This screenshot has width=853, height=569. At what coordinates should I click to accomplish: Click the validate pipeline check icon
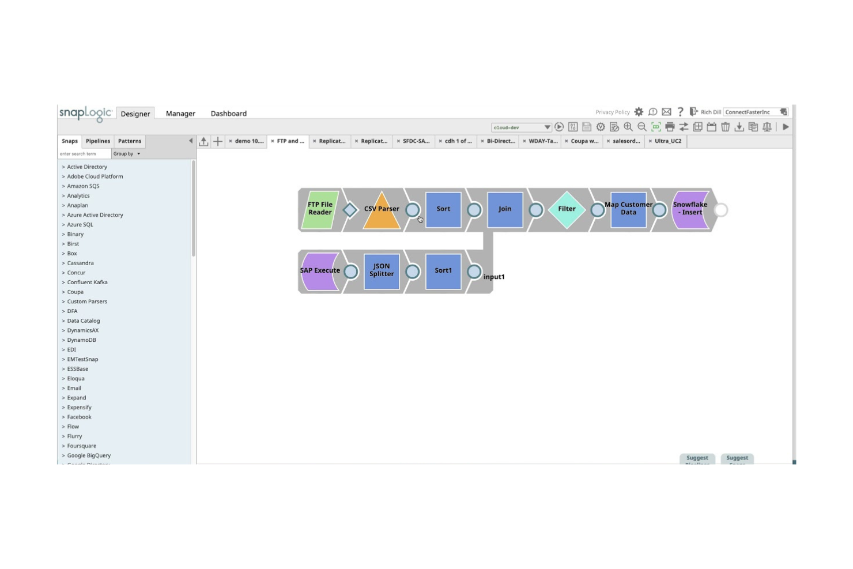[x=601, y=127]
